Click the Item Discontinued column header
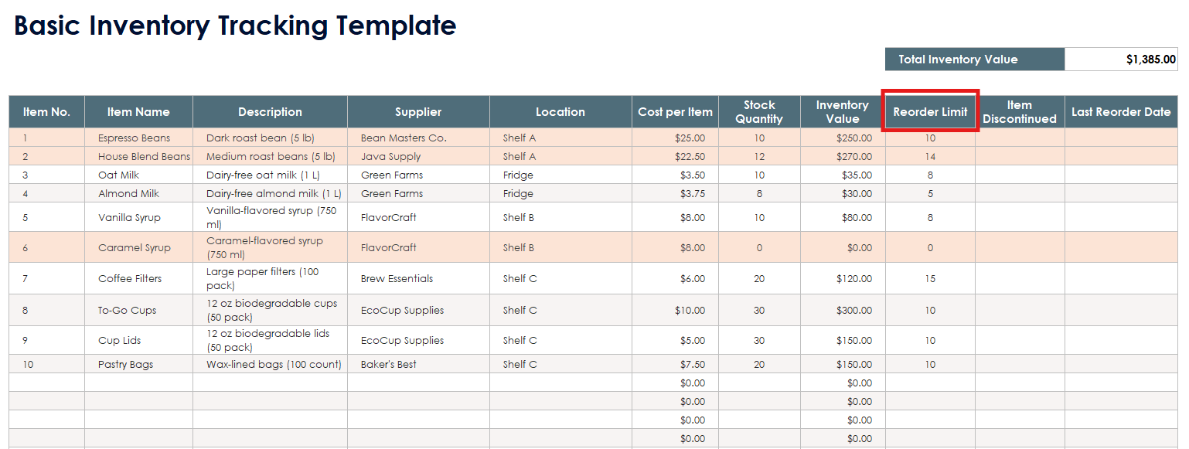This screenshot has height=449, width=1189. tap(1019, 112)
